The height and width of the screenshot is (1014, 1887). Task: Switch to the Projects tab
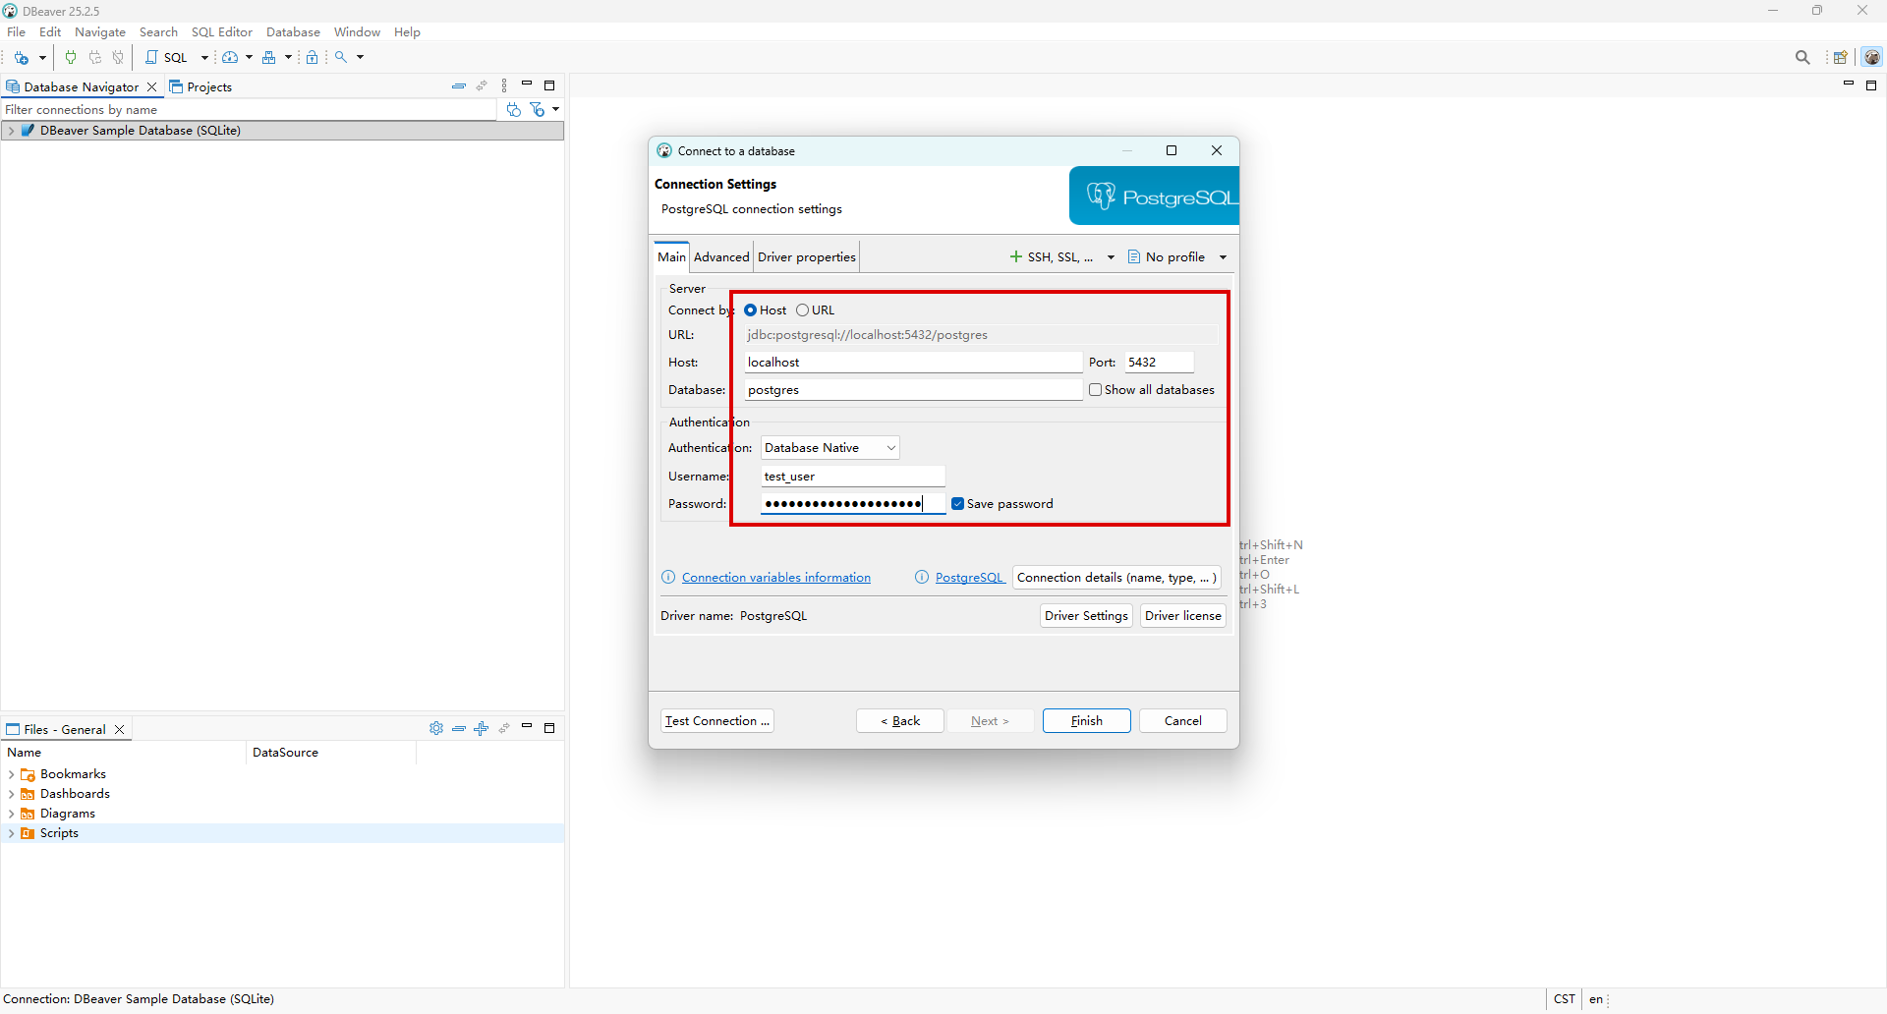[201, 86]
